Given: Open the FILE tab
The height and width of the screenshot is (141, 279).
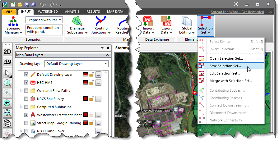Looking at the screenshot, I should (x=9, y=12).
